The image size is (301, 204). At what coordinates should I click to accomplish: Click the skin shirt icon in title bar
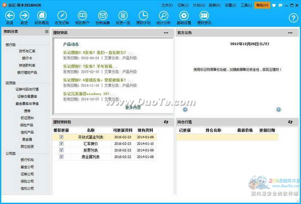pyautogui.click(x=274, y=5)
